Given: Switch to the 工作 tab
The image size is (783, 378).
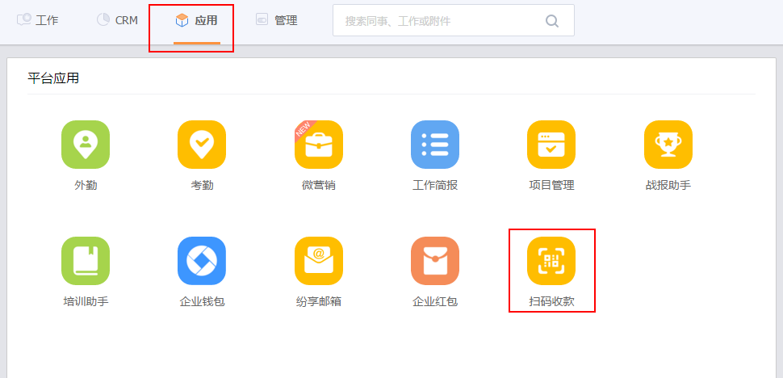Looking at the screenshot, I should (38, 20).
